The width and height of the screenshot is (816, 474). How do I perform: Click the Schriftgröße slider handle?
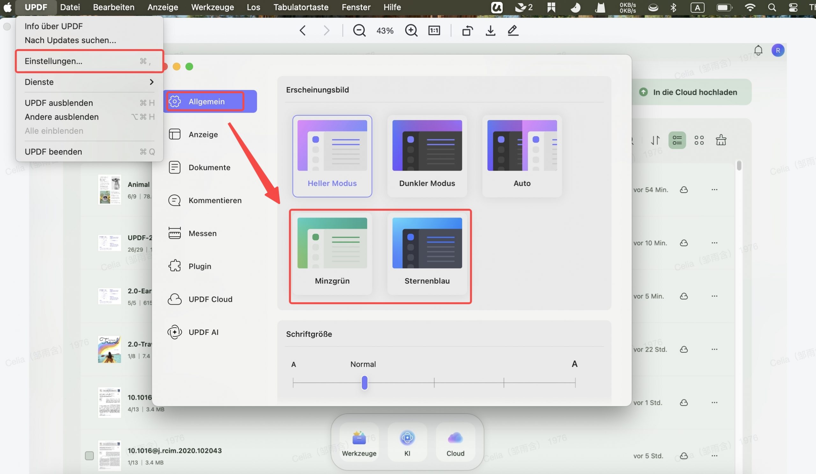364,383
